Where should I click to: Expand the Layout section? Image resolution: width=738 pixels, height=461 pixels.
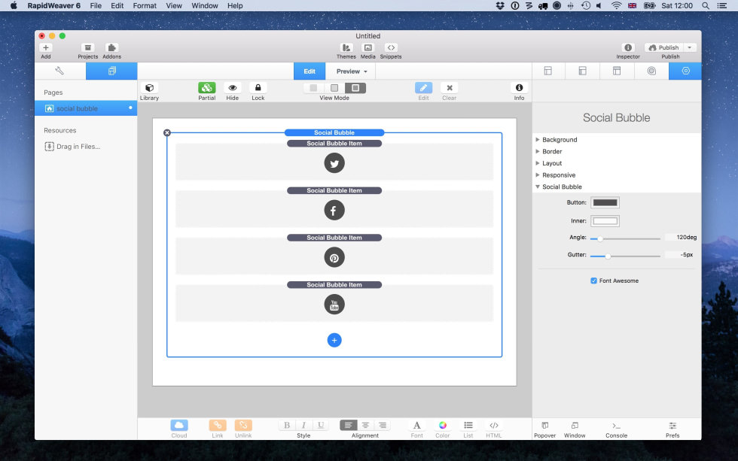pos(538,163)
